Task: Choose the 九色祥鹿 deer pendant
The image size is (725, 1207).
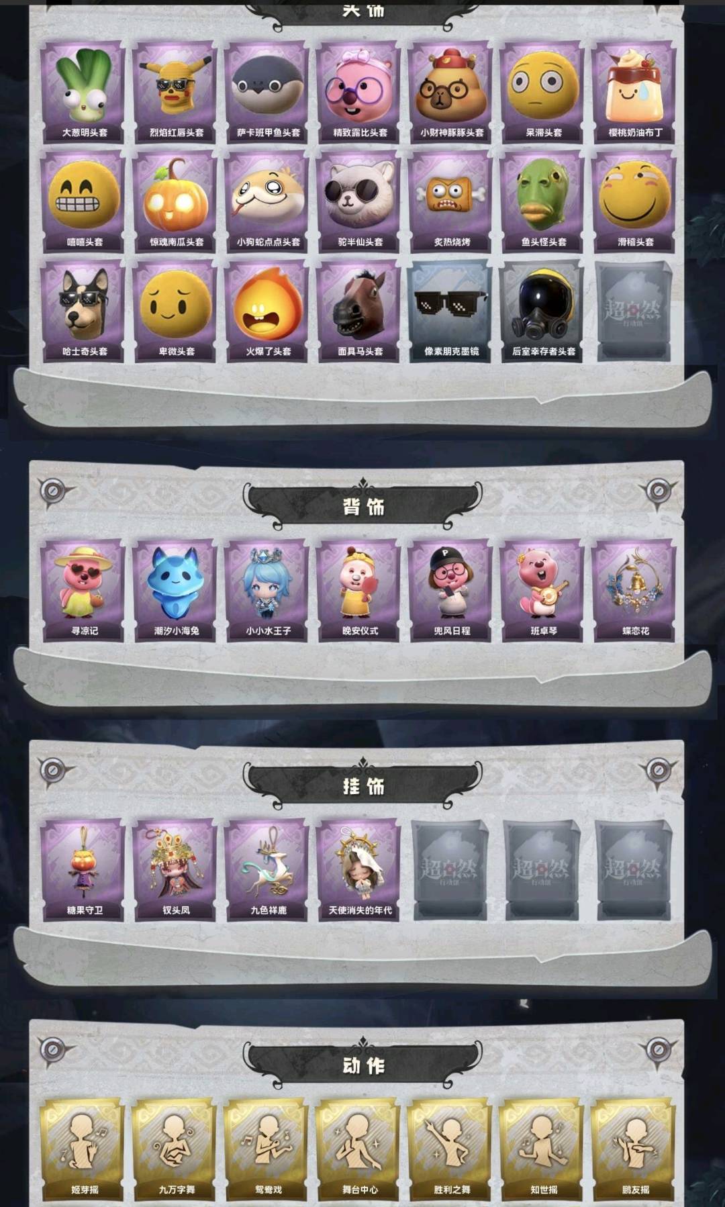Action: pyautogui.click(x=267, y=870)
